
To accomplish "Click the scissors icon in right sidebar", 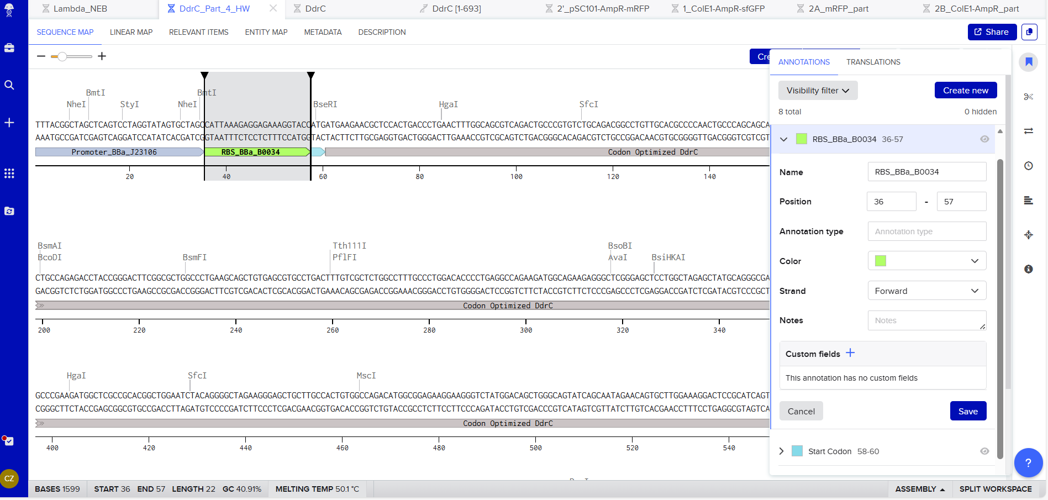I will 1028,97.
